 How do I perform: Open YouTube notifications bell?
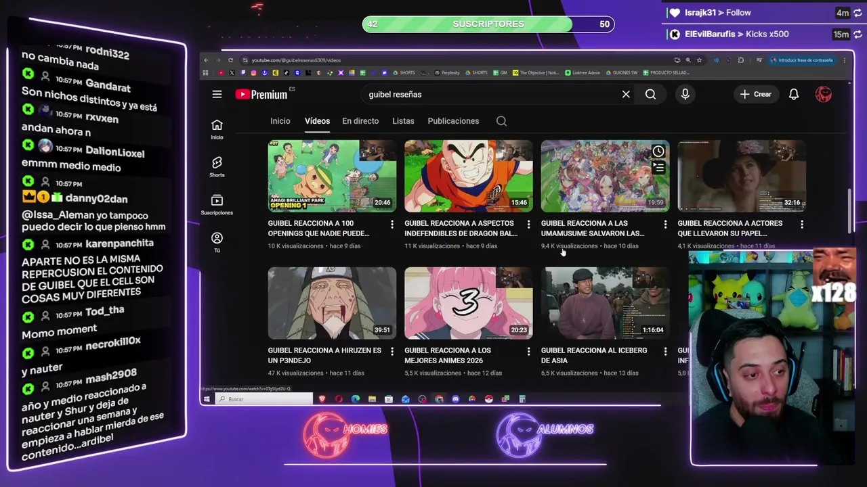(793, 94)
